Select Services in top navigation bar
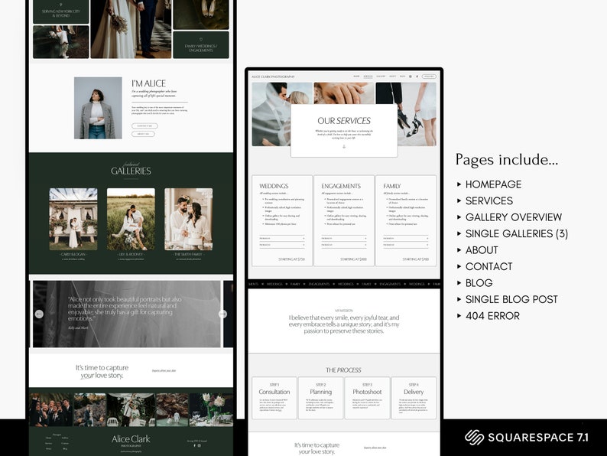This screenshot has width=607, height=456. pos(368,77)
